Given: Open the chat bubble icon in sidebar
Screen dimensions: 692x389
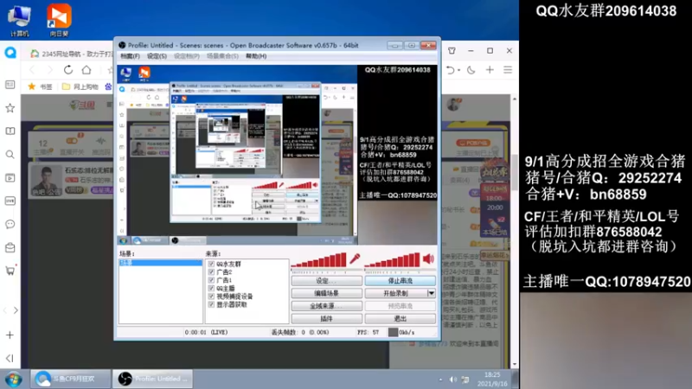Looking at the screenshot, I should click(x=10, y=224).
